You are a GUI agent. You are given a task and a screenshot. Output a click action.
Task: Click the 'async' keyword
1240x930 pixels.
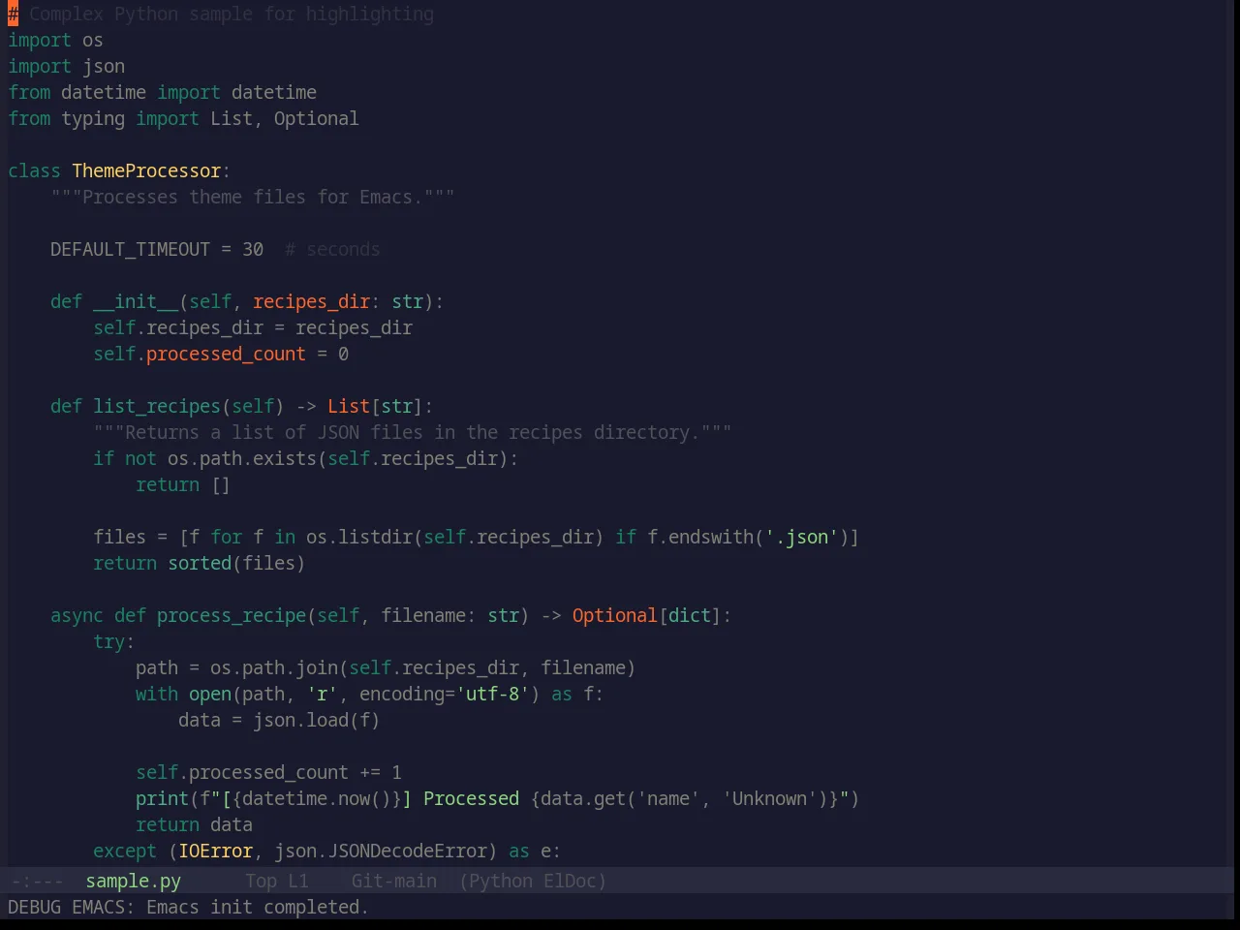tap(77, 615)
